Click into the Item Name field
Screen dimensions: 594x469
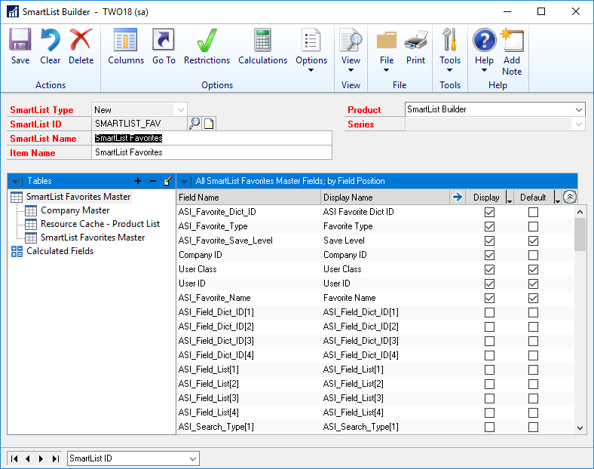(212, 152)
